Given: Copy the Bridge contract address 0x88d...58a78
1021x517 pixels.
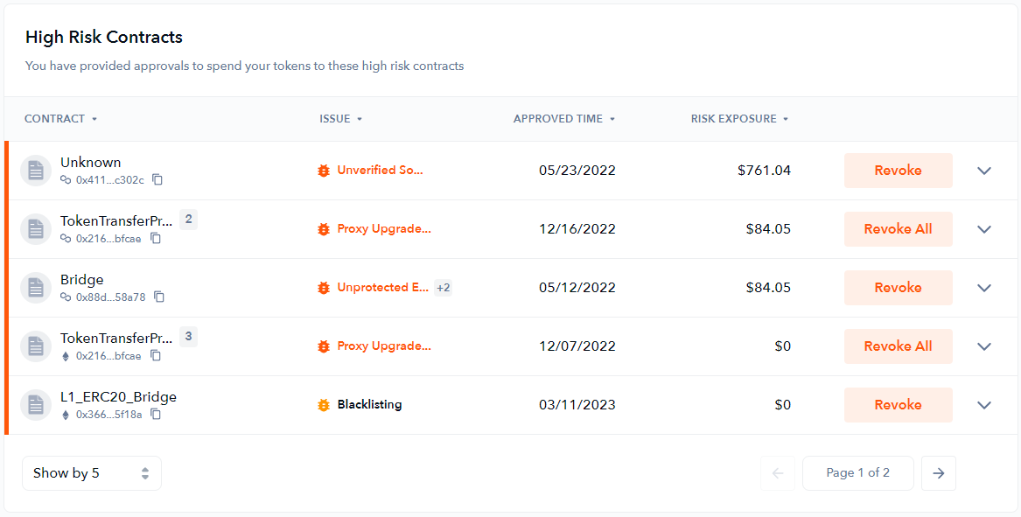Looking at the screenshot, I should 159,297.
